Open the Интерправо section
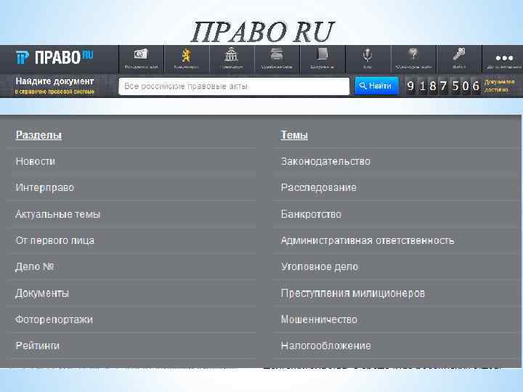Viewport: 523px width, 392px height. (45, 188)
